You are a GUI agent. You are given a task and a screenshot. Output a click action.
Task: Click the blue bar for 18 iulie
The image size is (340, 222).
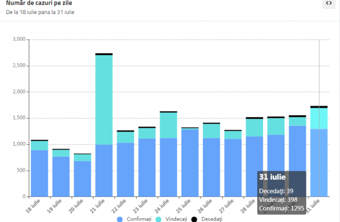pyautogui.click(x=40, y=173)
